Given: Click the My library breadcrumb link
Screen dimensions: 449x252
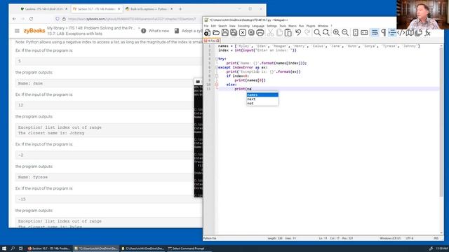Looking at the screenshot, I should (56, 28).
